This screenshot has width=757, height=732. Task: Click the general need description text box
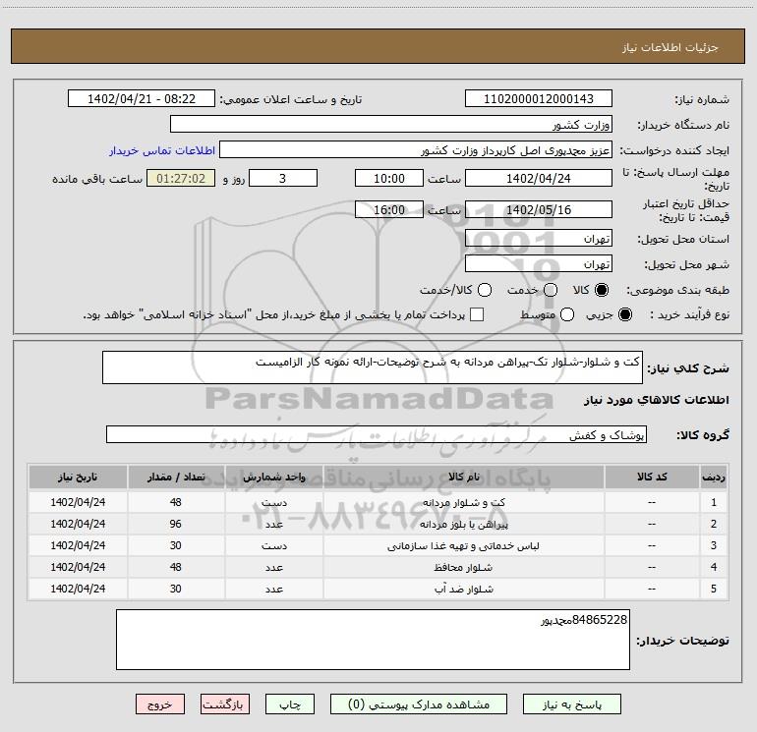tap(373, 367)
